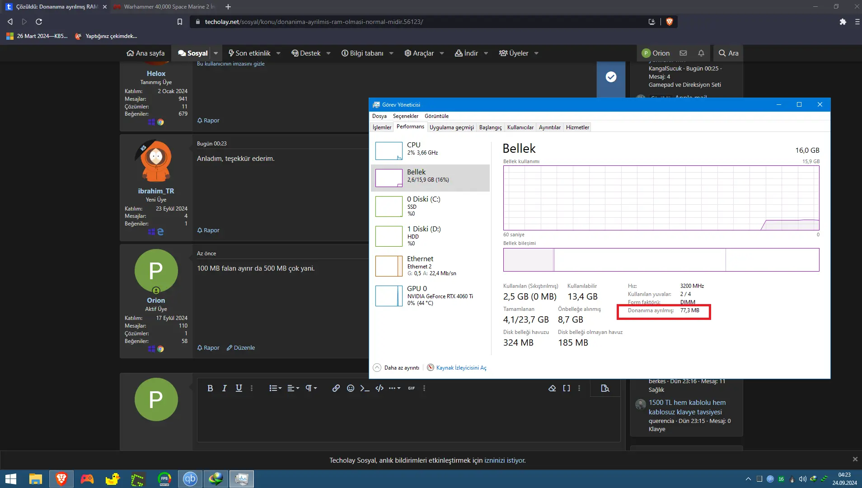This screenshot has width=862, height=488.
Task: Toggle underline in the reply editor
Action: click(x=239, y=388)
